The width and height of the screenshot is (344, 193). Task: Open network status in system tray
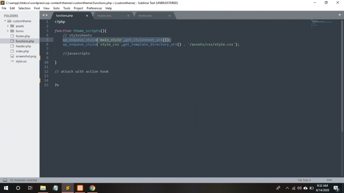point(293,188)
